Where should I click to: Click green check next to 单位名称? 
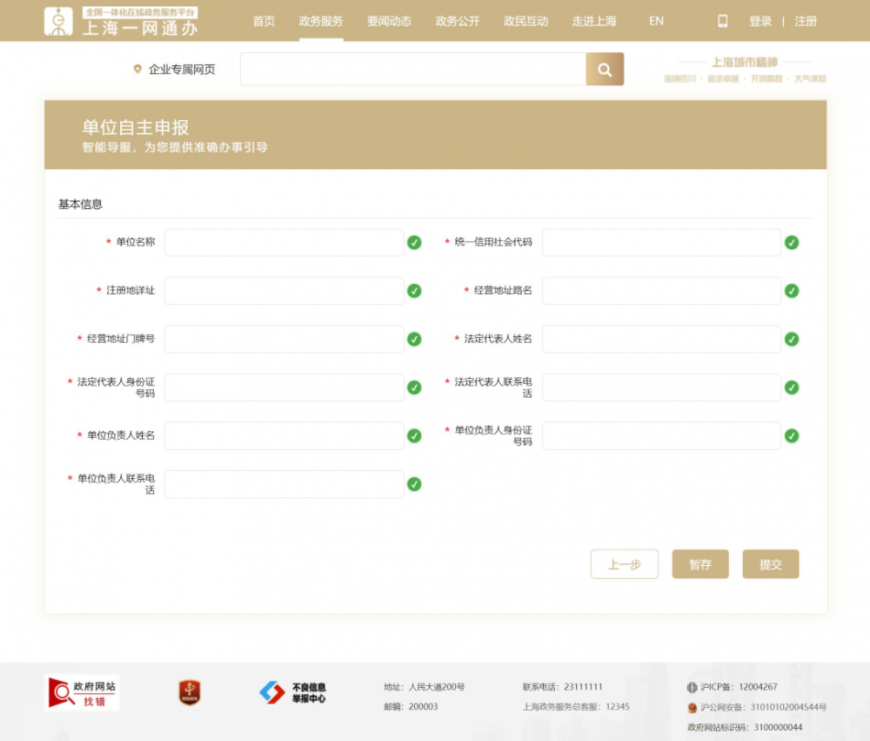pyautogui.click(x=414, y=243)
